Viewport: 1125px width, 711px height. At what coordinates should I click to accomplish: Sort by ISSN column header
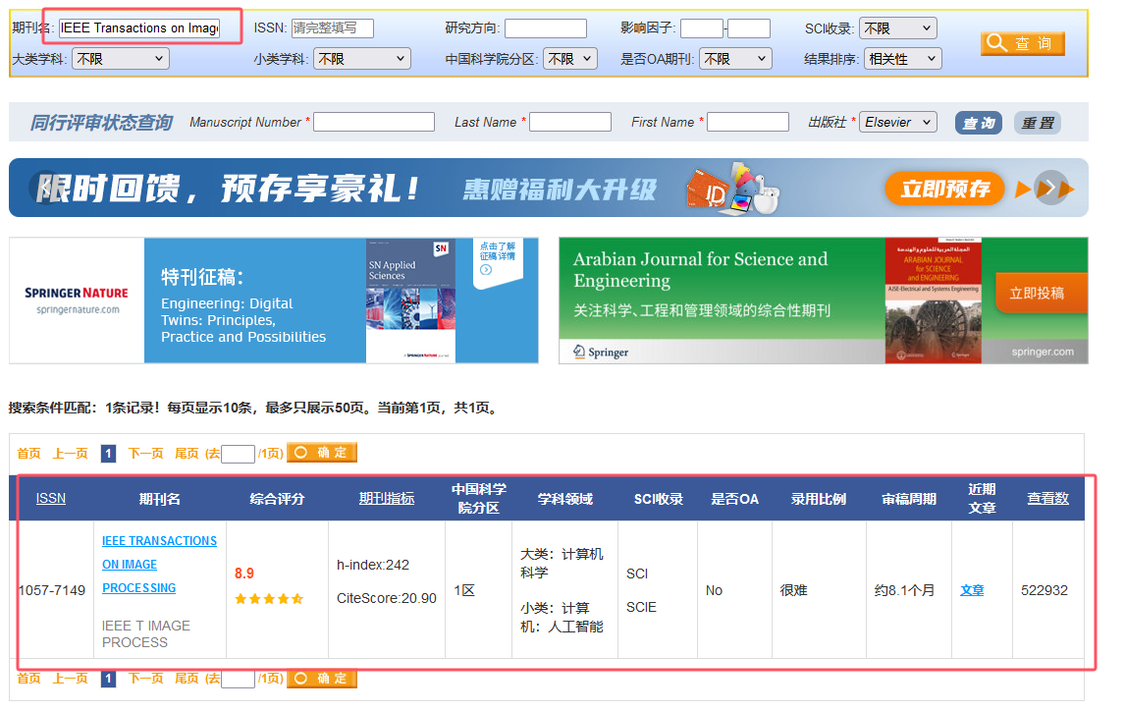pyautogui.click(x=51, y=498)
